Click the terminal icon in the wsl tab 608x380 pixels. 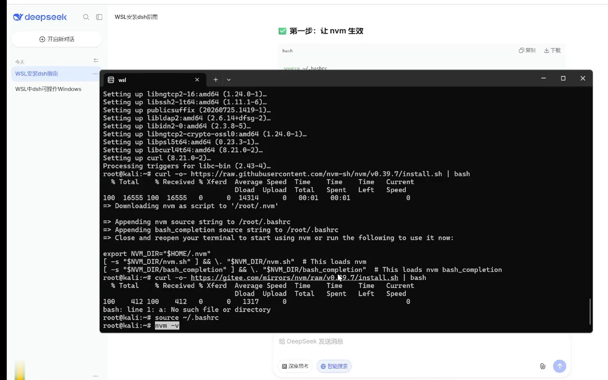pyautogui.click(x=111, y=80)
